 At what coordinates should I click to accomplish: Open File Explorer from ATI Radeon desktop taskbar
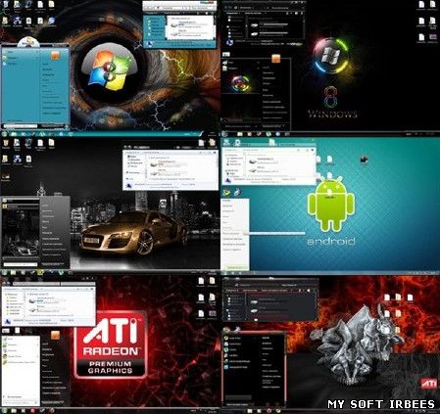(14, 410)
